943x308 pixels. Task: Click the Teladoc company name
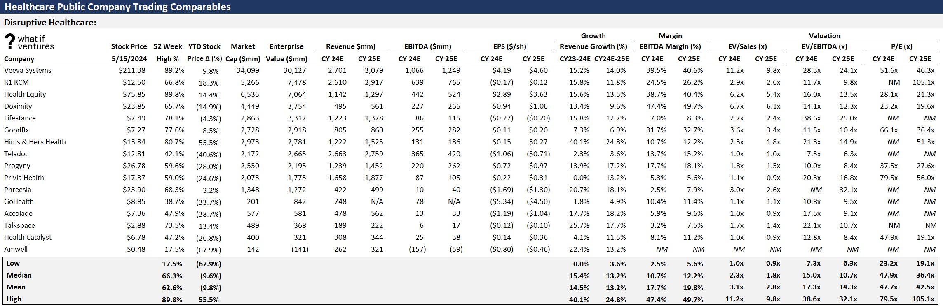16,154
